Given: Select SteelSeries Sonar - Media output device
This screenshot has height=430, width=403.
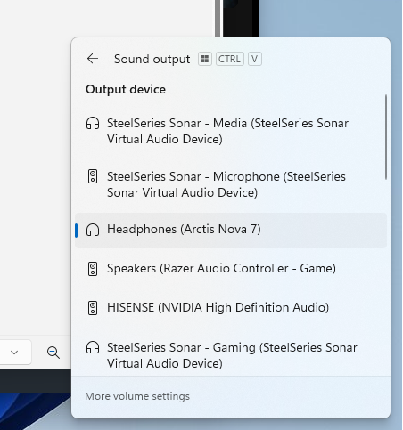Looking at the screenshot, I should pyautogui.click(x=231, y=131).
